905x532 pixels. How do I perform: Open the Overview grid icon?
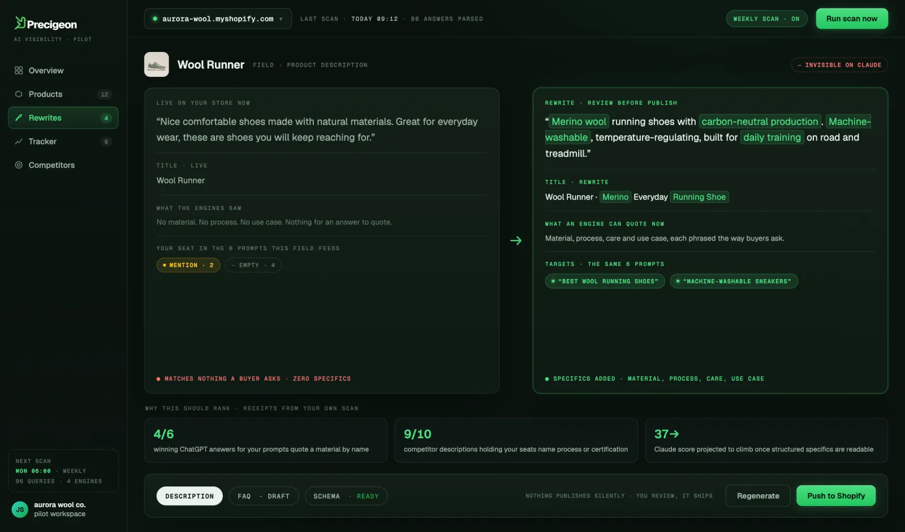pos(19,71)
